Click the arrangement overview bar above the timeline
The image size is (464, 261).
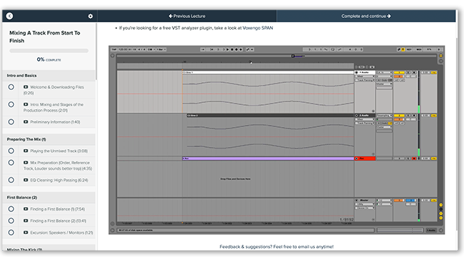pos(276,56)
